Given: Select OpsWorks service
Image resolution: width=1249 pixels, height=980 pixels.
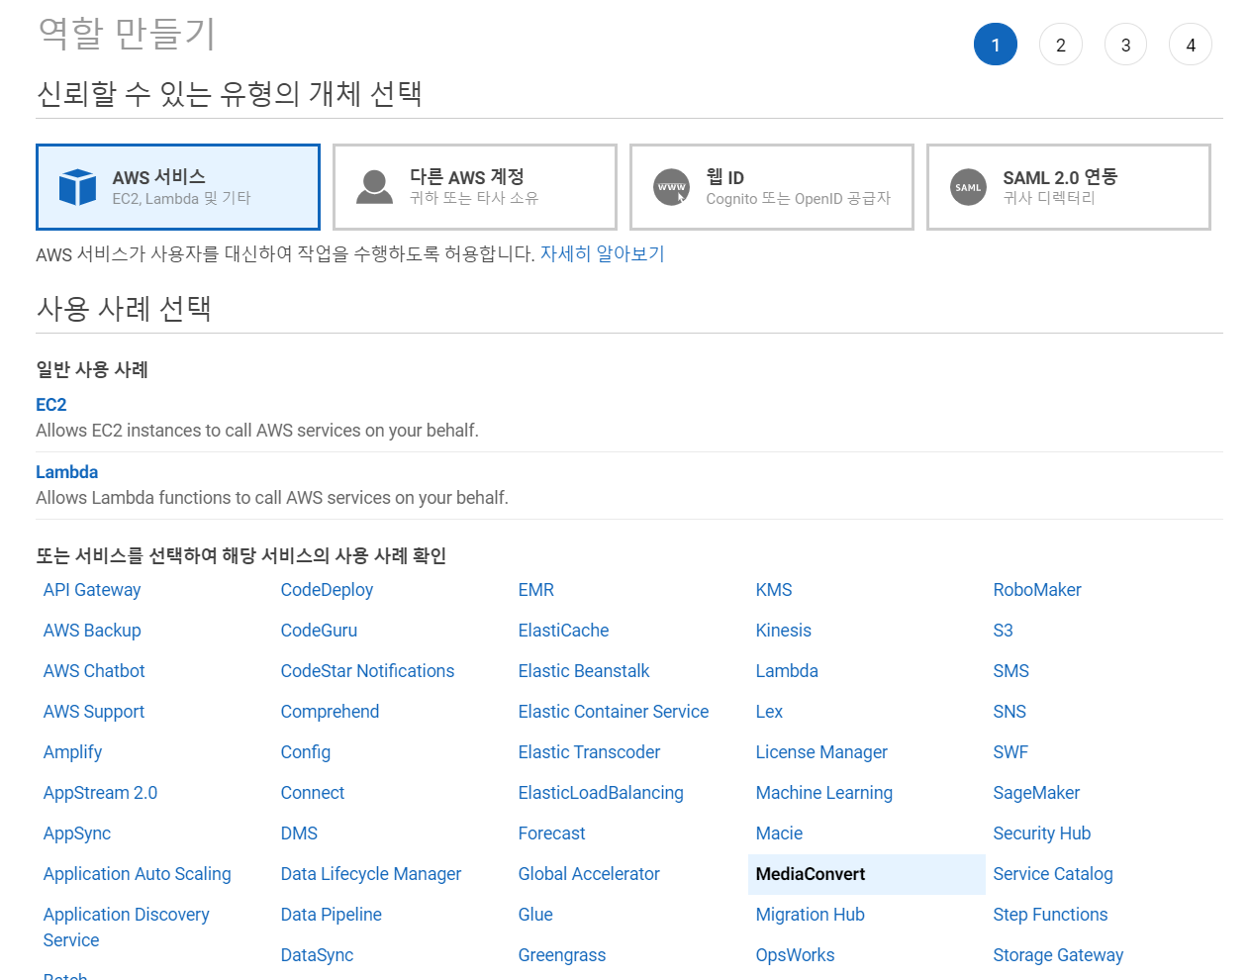Looking at the screenshot, I should [x=795, y=955].
